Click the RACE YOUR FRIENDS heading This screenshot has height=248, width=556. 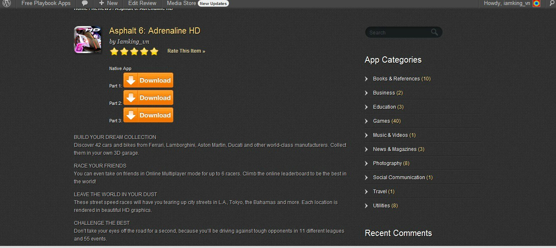[100, 166]
